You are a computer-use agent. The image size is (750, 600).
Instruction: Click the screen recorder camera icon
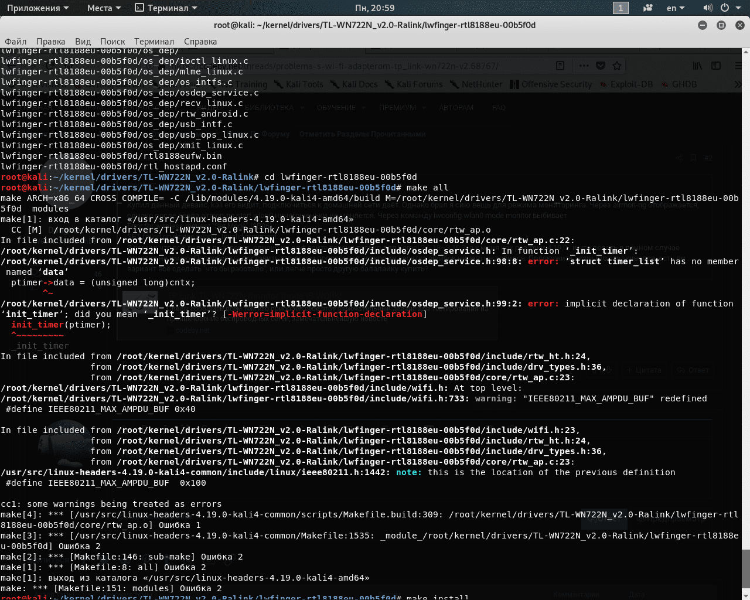[648, 8]
